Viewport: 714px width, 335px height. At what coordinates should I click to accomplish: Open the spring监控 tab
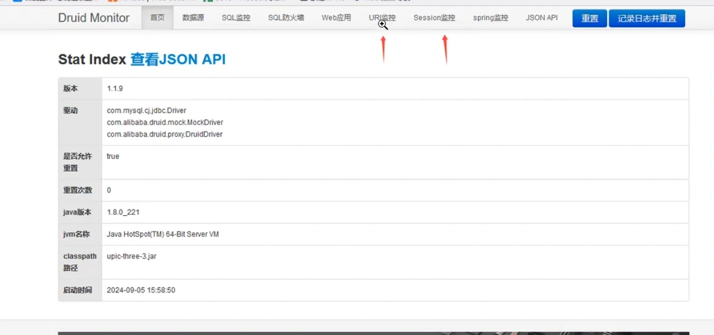click(x=490, y=18)
